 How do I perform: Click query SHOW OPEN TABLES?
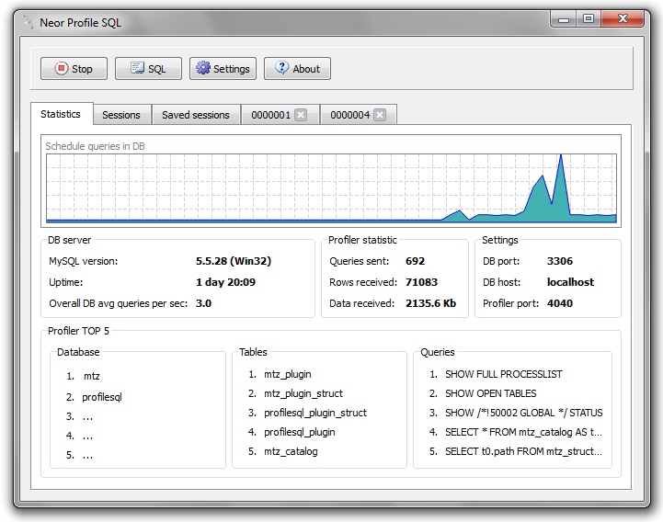490,394
